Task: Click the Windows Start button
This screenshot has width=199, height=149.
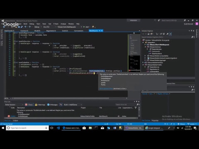Action: (x=3, y=128)
